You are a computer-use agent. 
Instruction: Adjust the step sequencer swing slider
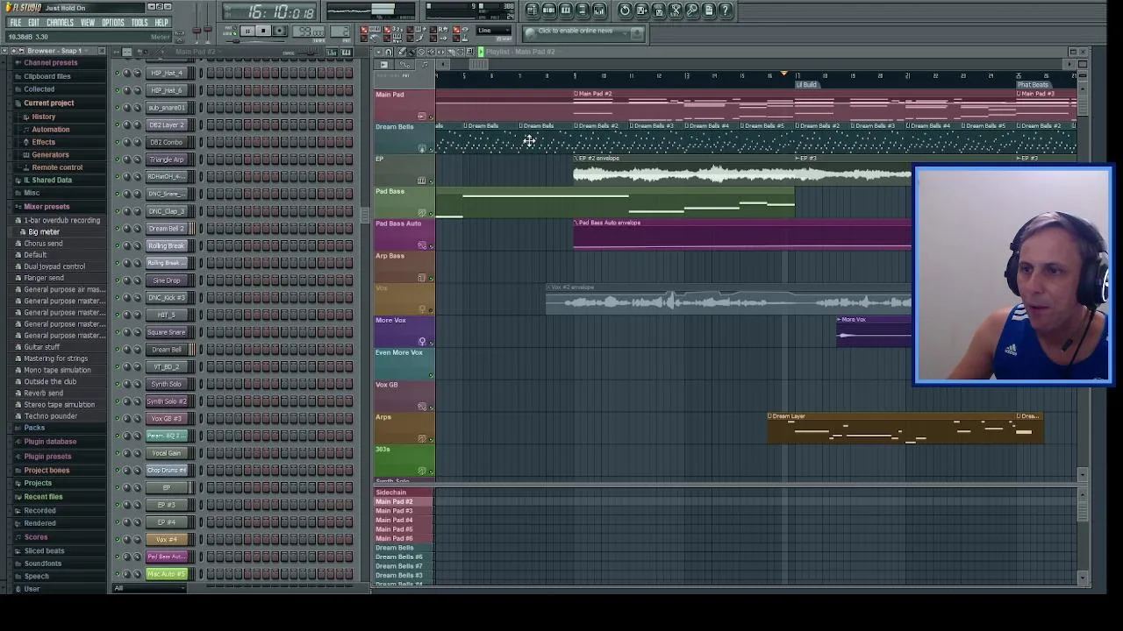[x=310, y=52]
